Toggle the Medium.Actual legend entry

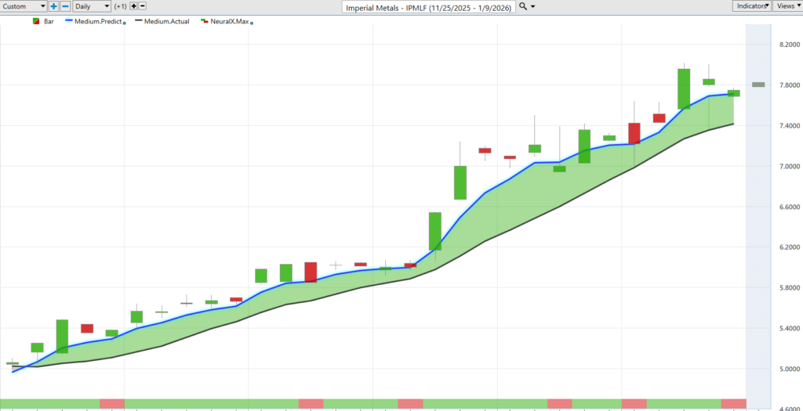coord(162,21)
